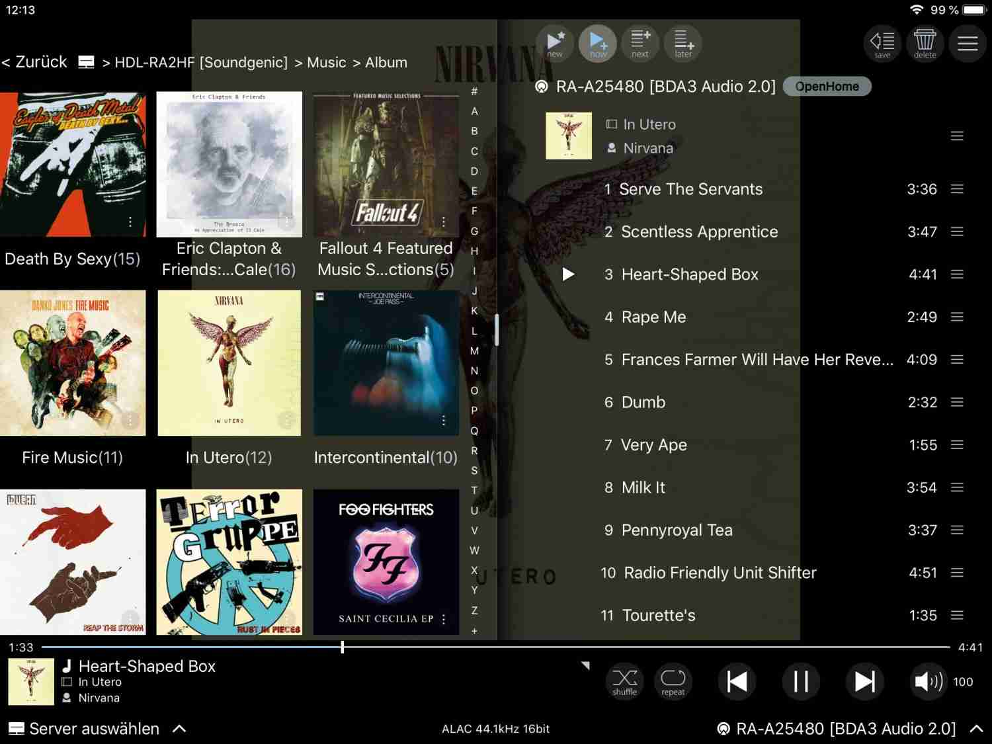992x744 pixels.
Task: Open options for Intercontinental album
Action: [444, 420]
